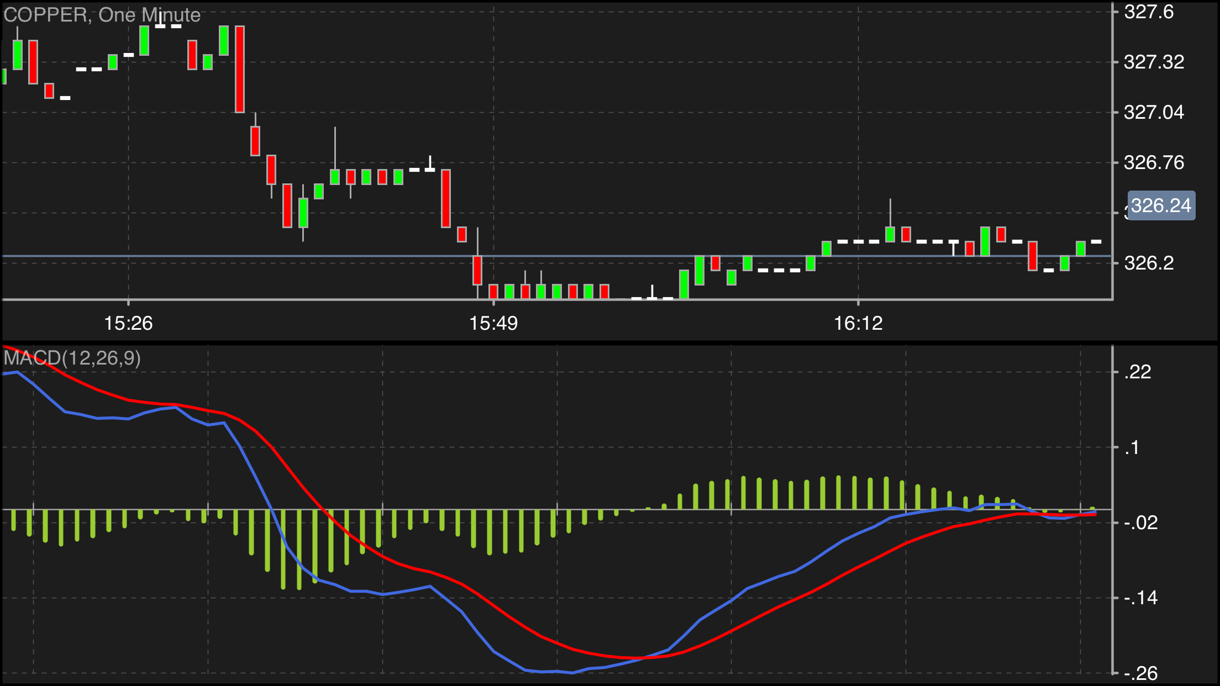Select the 326.24 current price tag
Viewport: 1220px width, 686px height.
pyautogui.click(x=1161, y=205)
